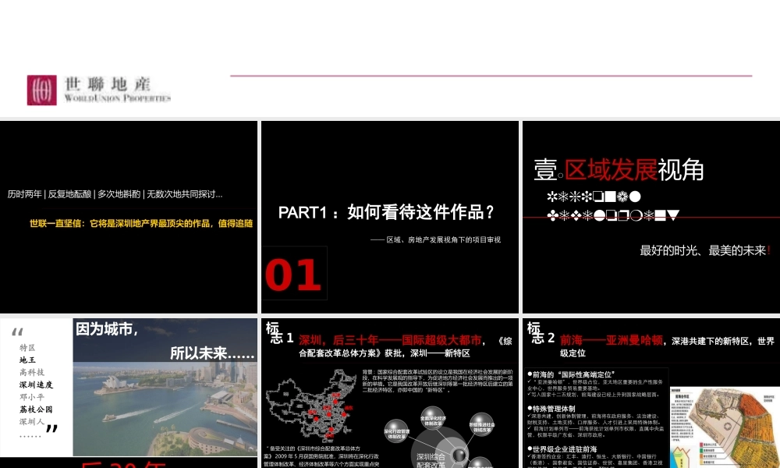Click the China map graphic

coord(311,406)
